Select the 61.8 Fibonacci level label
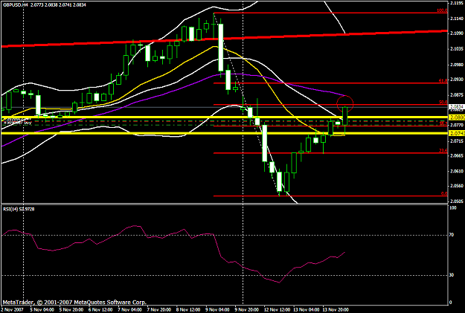Viewport: 465px width, 313px height. coord(443,80)
